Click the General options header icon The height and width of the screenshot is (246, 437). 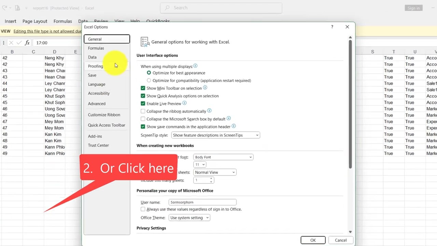pos(145,42)
